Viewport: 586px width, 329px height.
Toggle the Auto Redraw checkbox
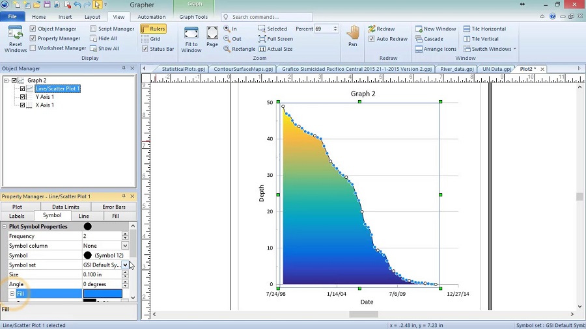coord(372,39)
